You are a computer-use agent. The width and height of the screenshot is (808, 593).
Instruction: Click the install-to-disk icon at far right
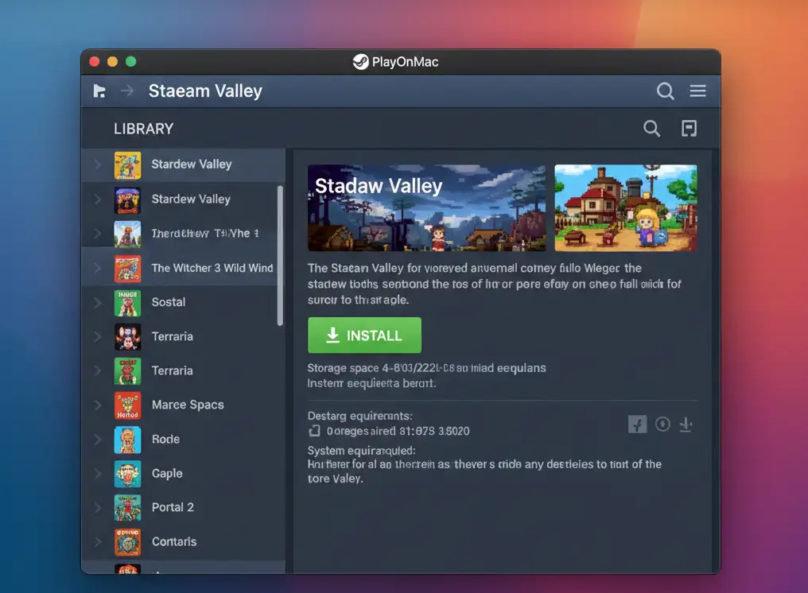pos(686,424)
